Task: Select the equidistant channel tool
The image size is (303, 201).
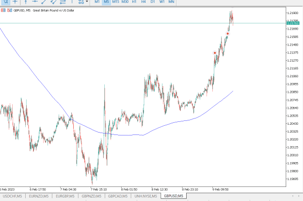Action: [53, 2]
